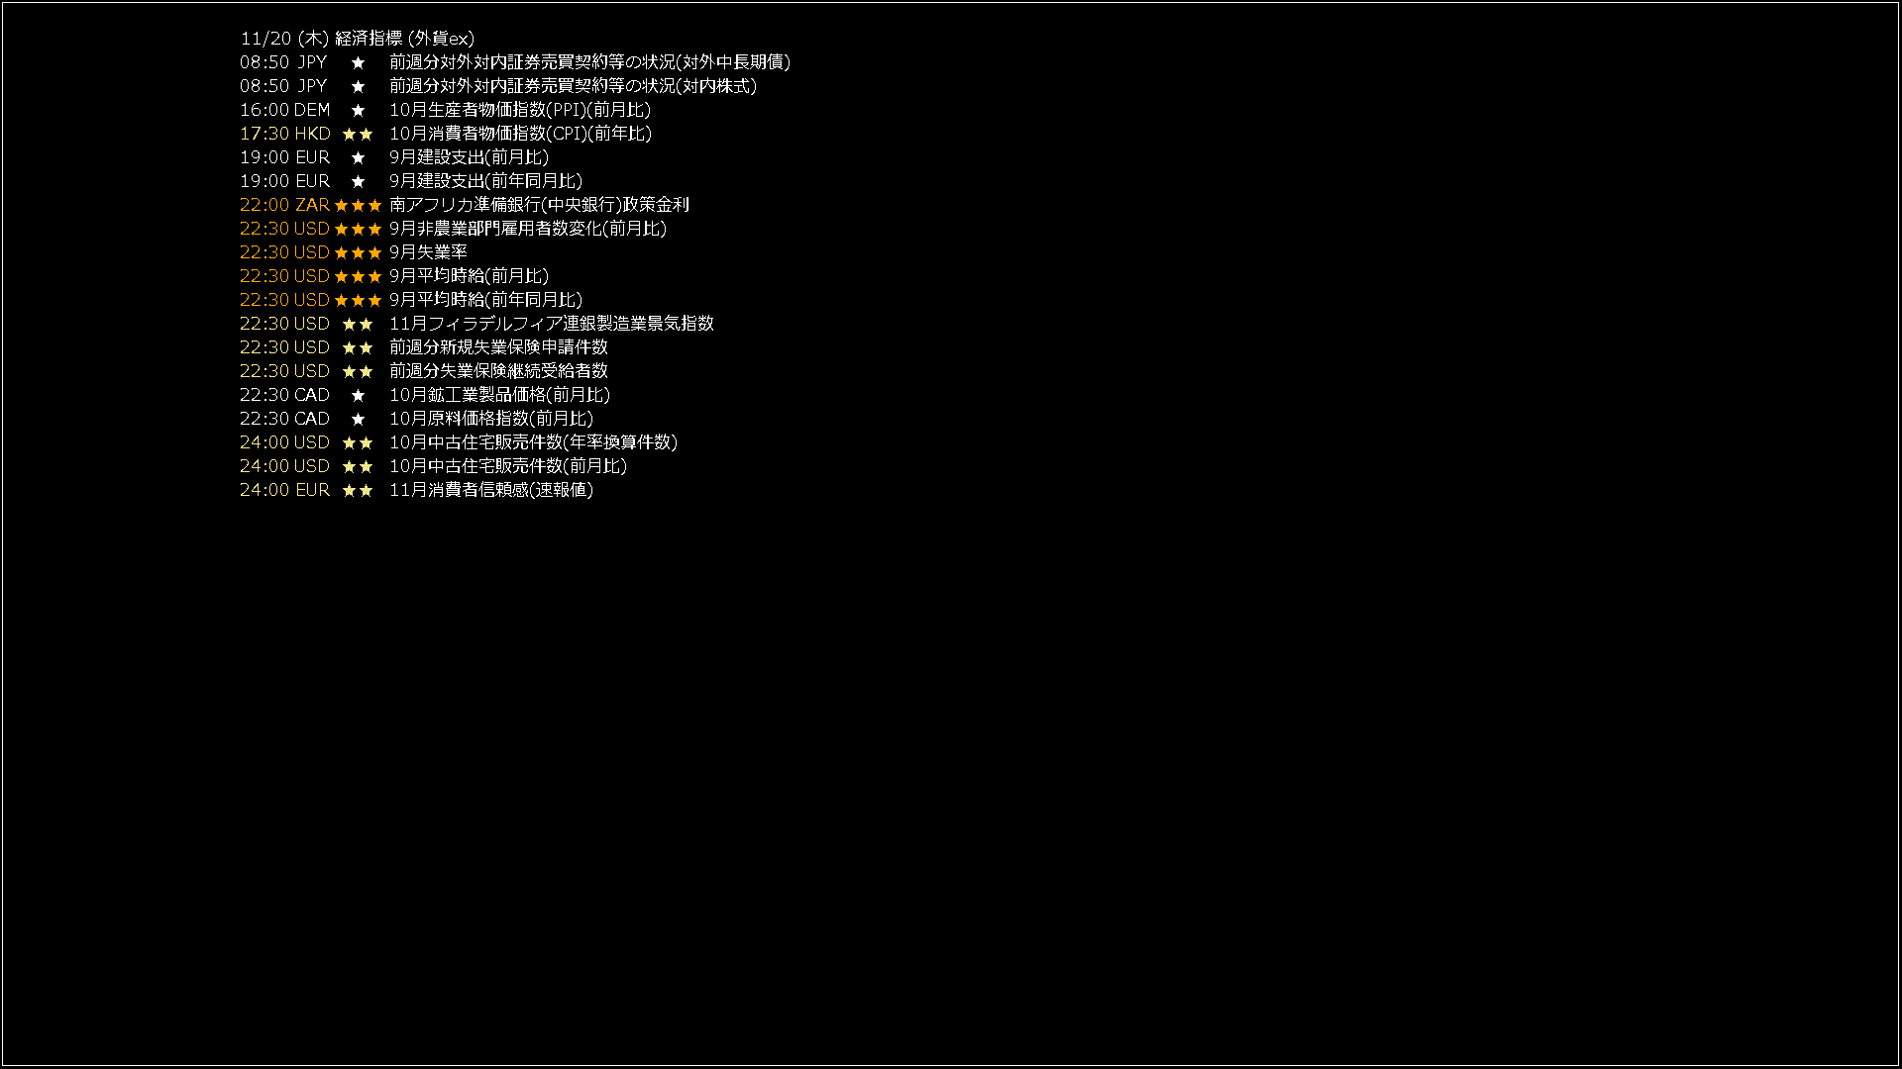Click the two-star rating on the 17:30 HKD row
1902x1069 pixels.
pyautogui.click(x=358, y=134)
